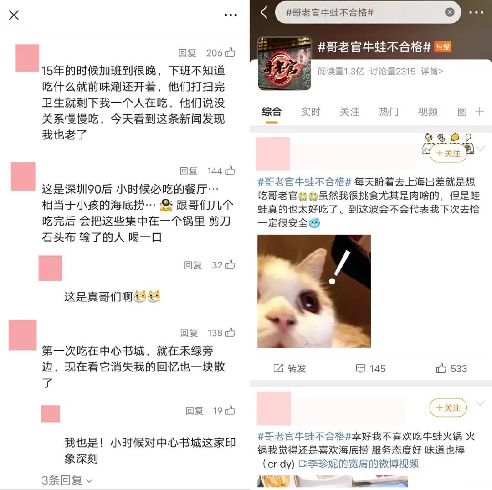Switch to the 实时 tab
This screenshot has height=490, width=492.
click(x=310, y=112)
